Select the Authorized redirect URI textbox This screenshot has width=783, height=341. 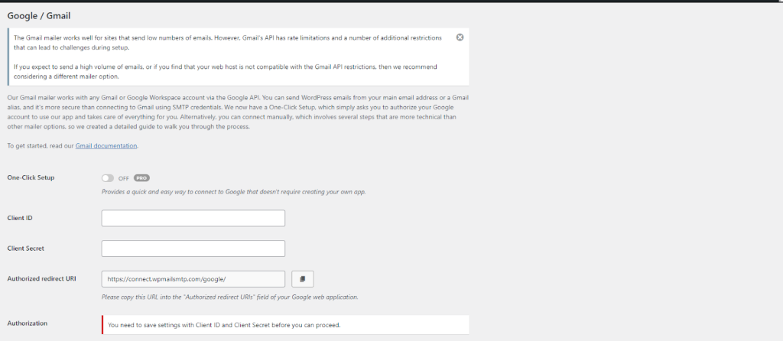(x=193, y=279)
